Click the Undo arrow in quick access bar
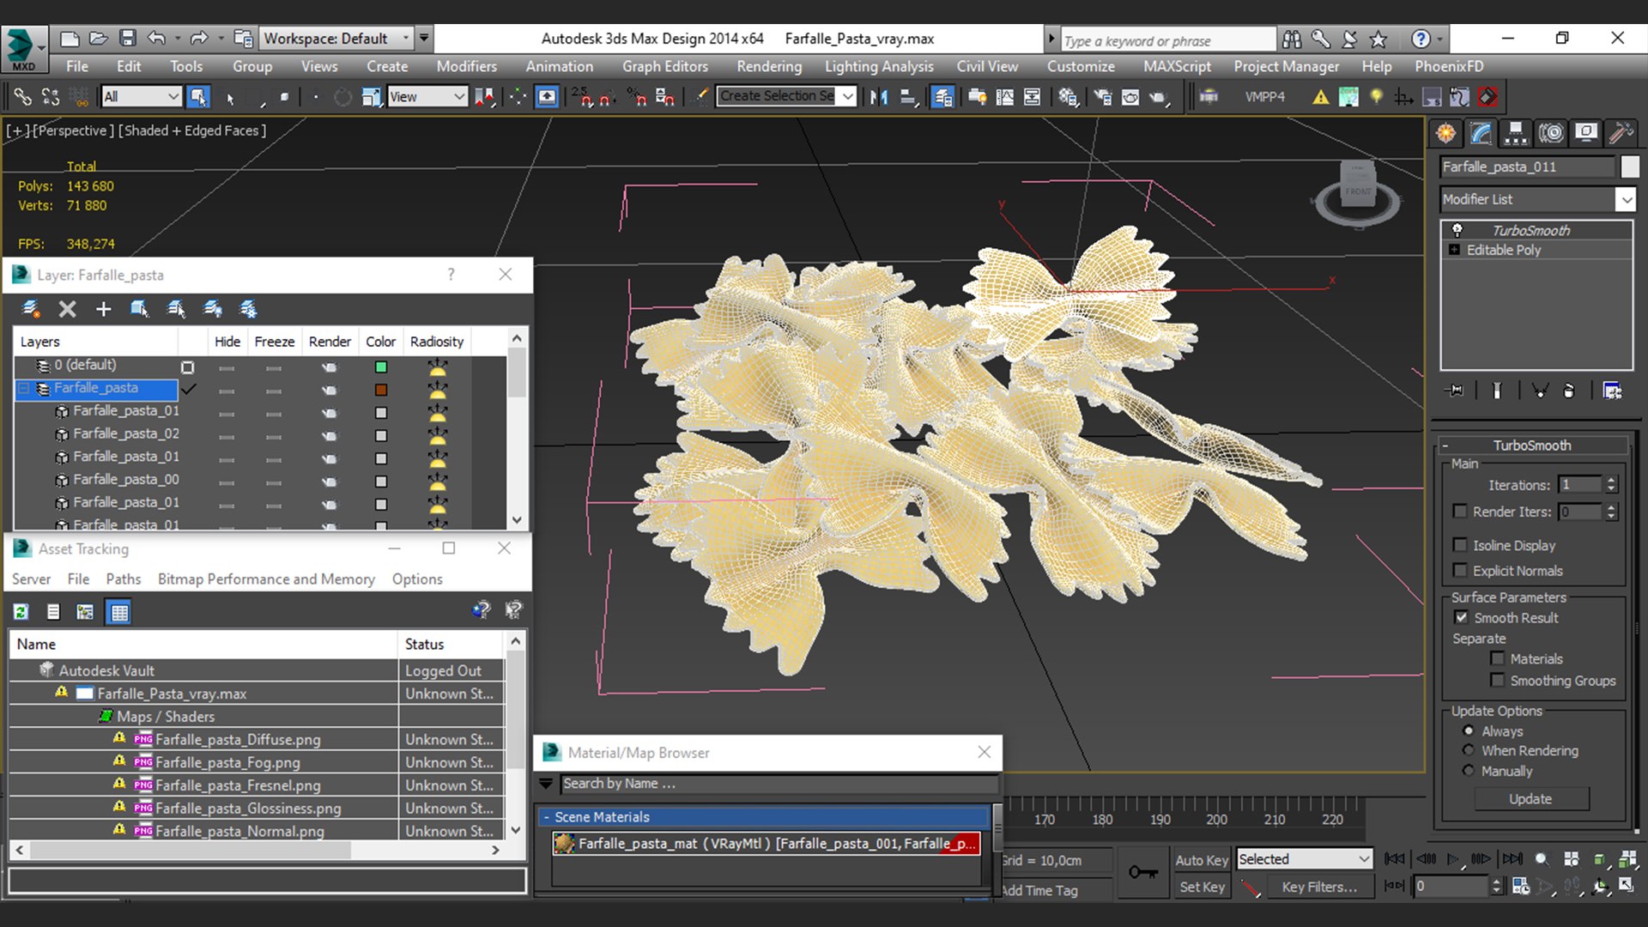1648x927 pixels. pyautogui.click(x=156, y=39)
